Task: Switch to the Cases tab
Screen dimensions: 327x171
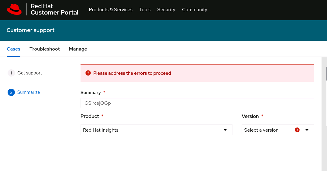Action: coord(13,49)
